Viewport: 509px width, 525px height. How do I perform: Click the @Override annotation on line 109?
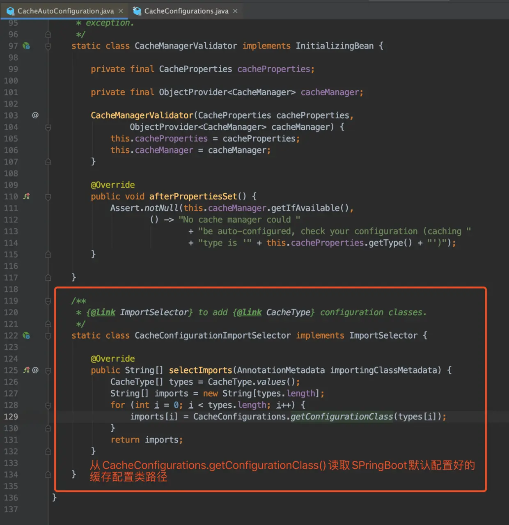112,185
